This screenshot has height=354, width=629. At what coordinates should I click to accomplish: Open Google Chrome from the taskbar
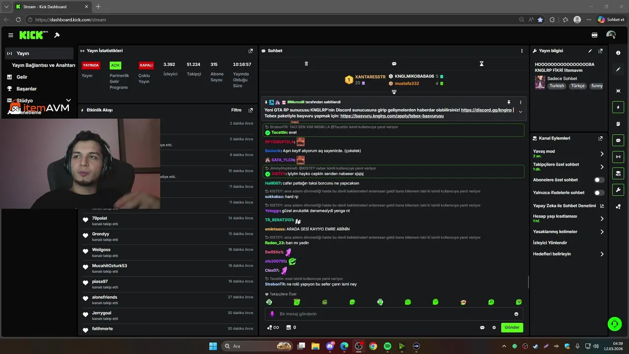(x=373, y=346)
